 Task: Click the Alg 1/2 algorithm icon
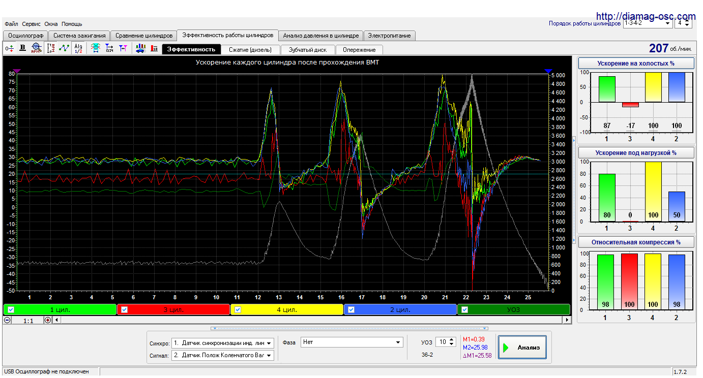click(x=78, y=48)
